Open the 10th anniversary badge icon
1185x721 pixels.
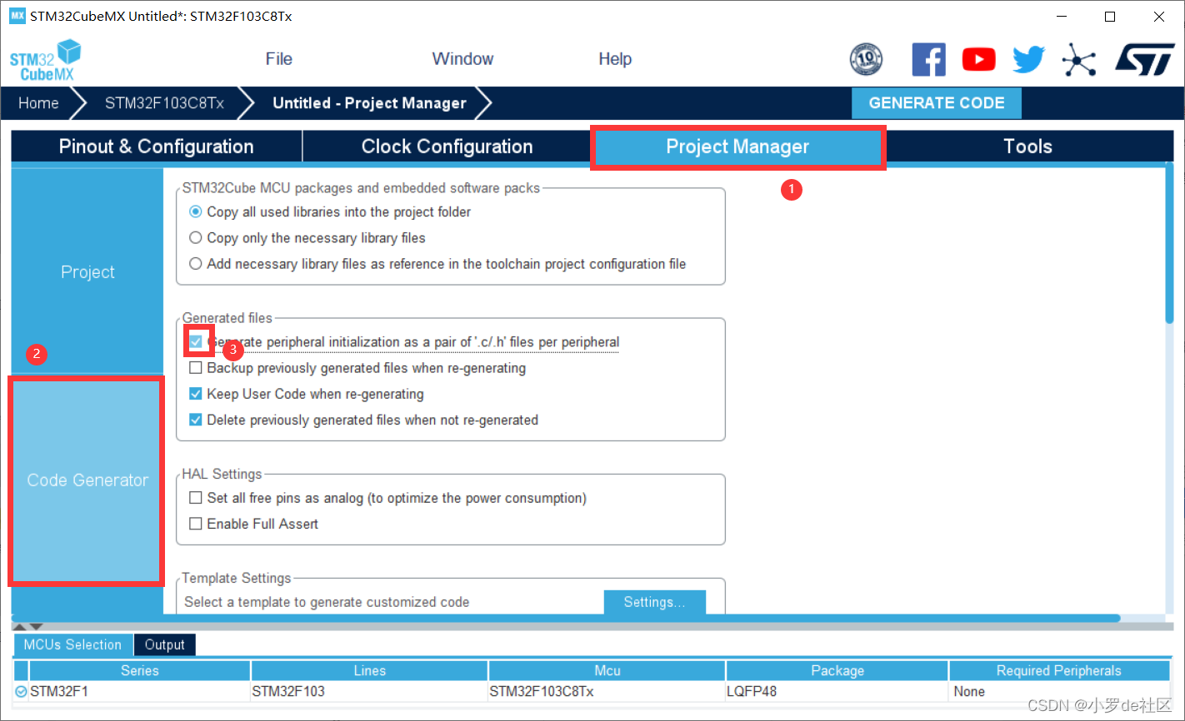(x=866, y=59)
